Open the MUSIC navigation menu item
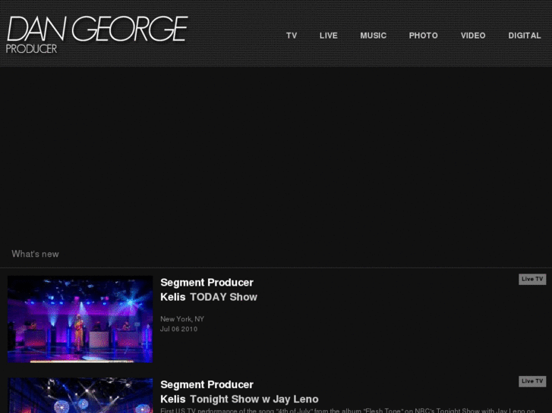 pyautogui.click(x=373, y=36)
